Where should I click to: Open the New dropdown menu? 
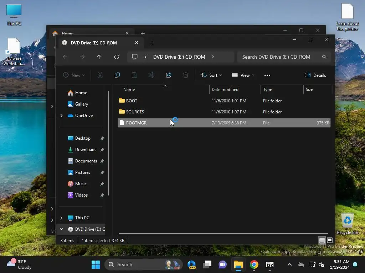pos(74,75)
